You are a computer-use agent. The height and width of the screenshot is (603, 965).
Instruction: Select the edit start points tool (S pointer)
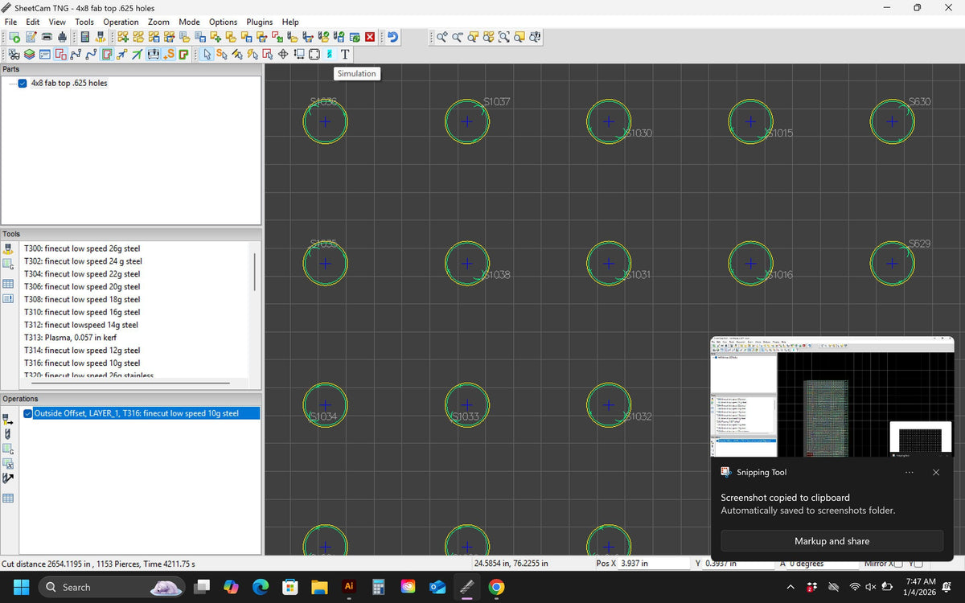click(222, 55)
